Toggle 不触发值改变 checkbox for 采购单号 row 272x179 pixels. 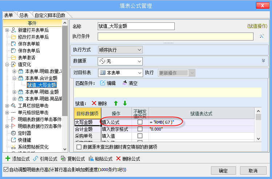coord(140,136)
